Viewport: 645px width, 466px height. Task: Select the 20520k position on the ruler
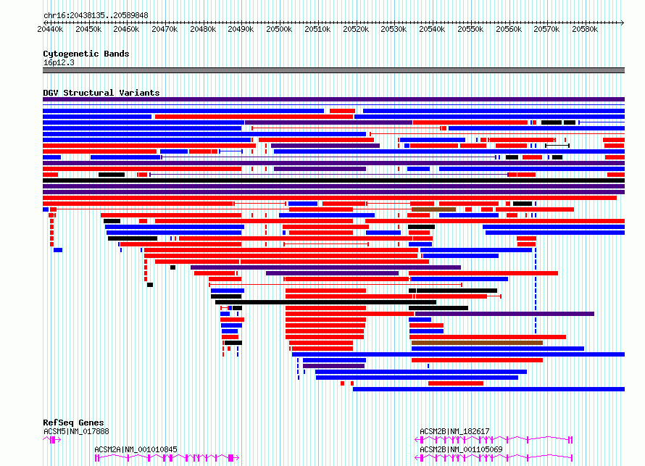click(356, 29)
